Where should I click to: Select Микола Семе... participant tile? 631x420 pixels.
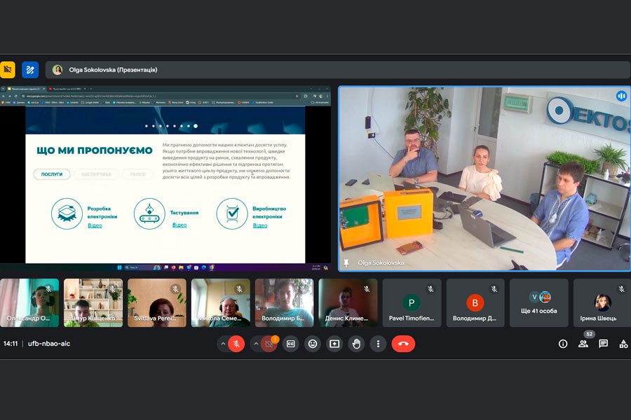pyautogui.click(x=221, y=302)
